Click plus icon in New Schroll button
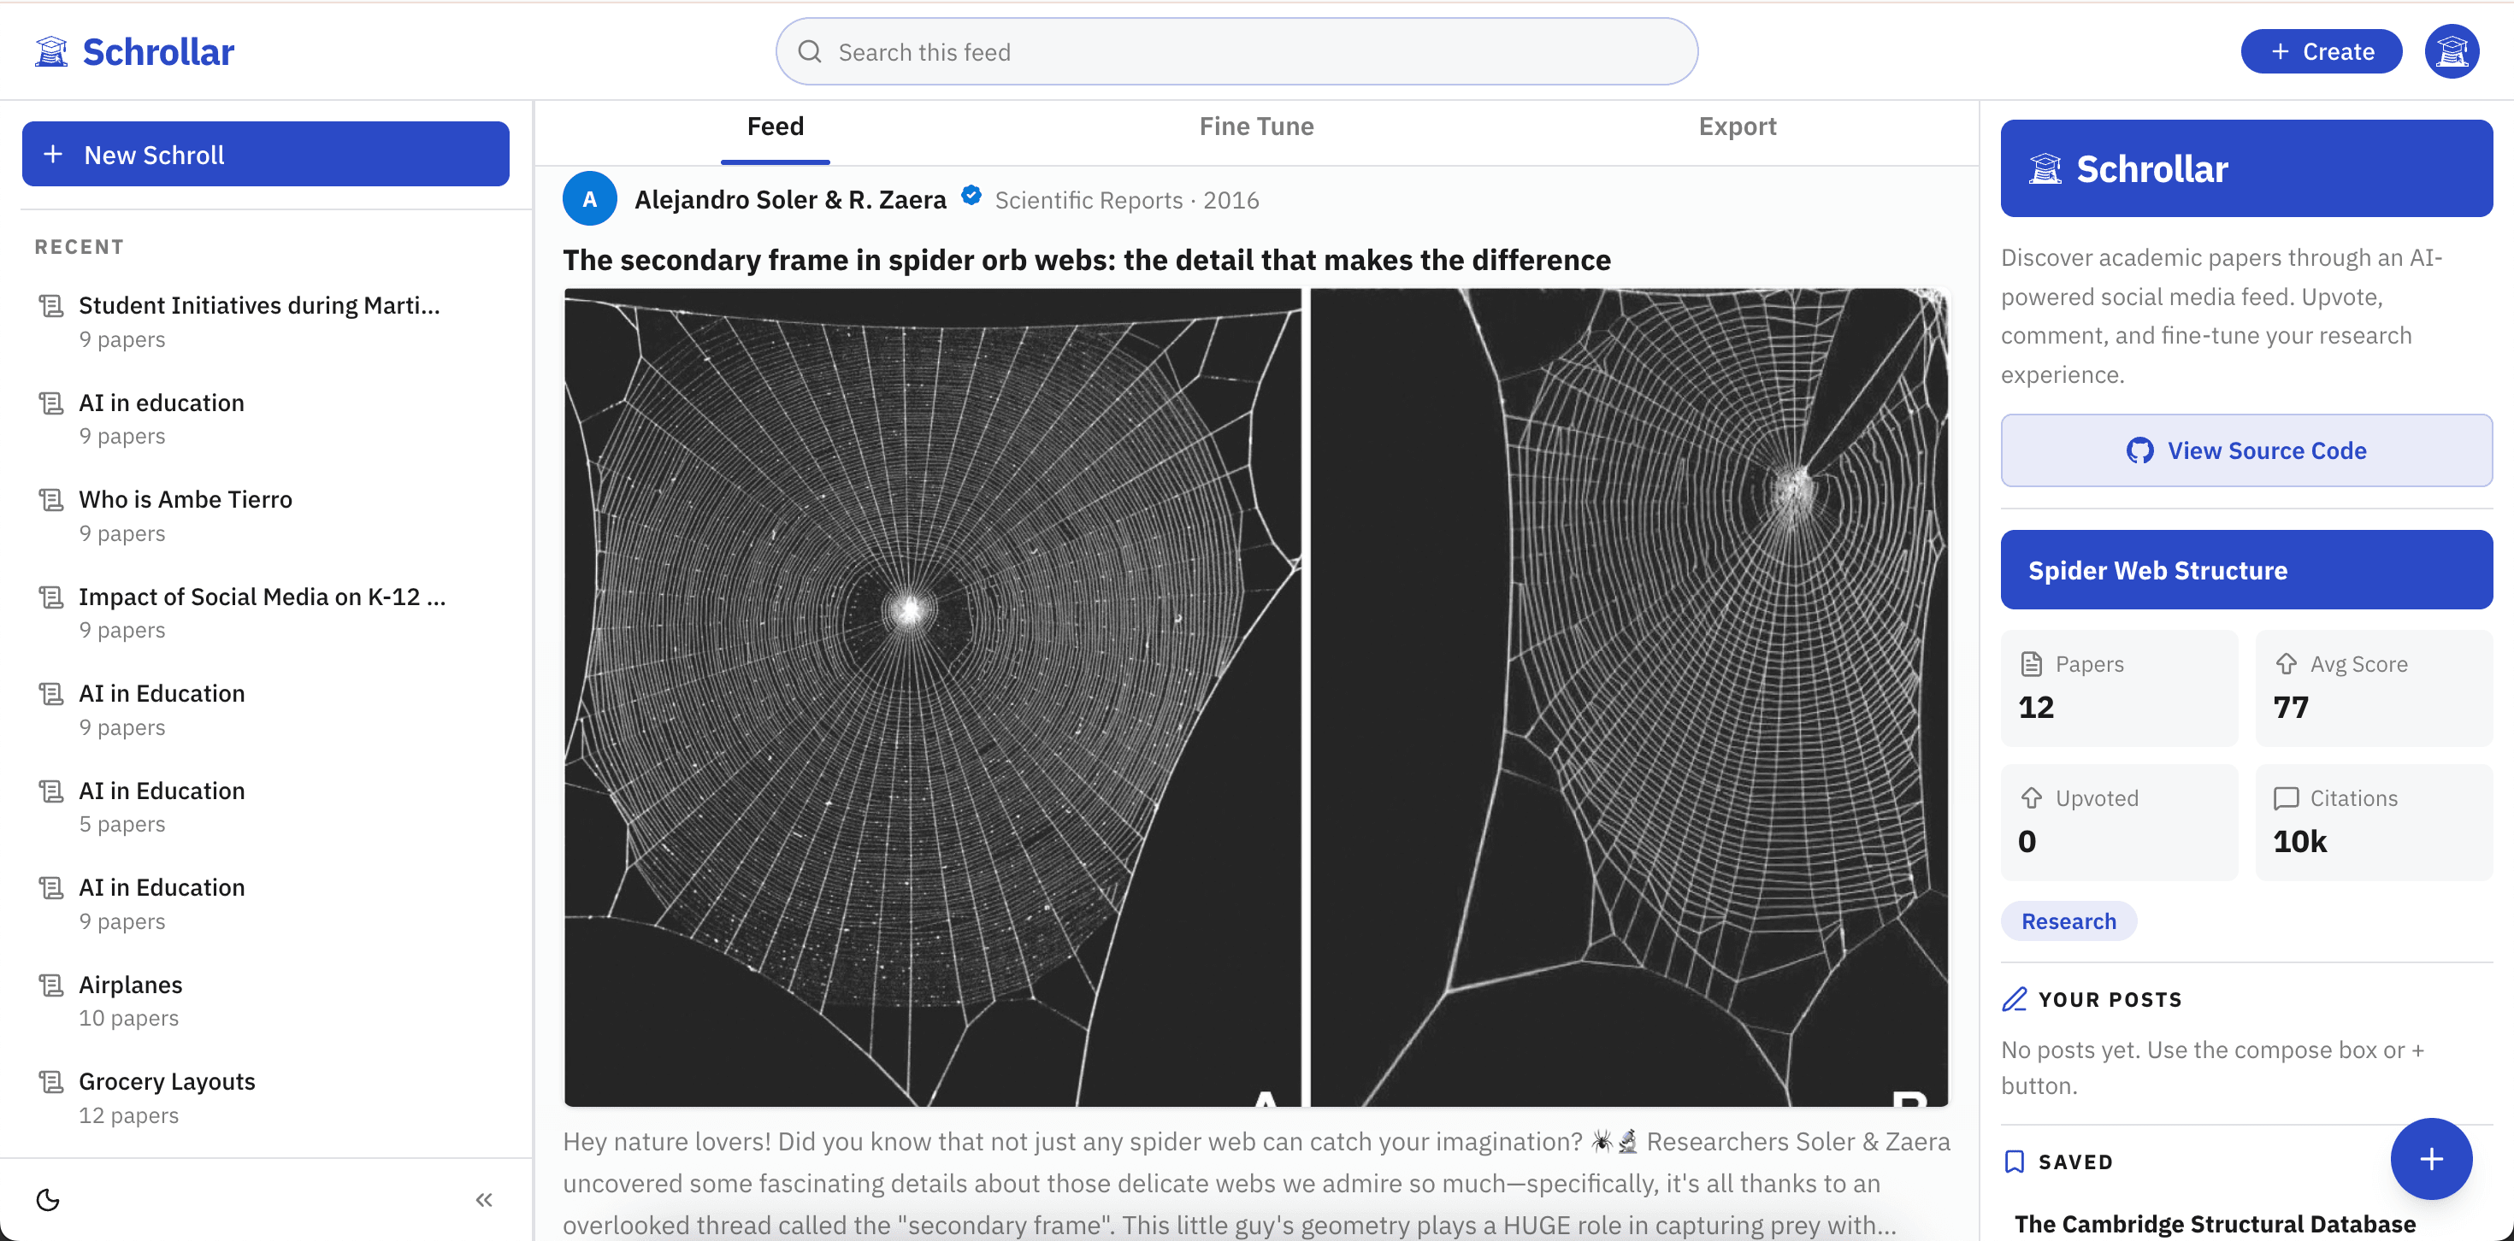The height and width of the screenshot is (1241, 2514). pos(54,154)
